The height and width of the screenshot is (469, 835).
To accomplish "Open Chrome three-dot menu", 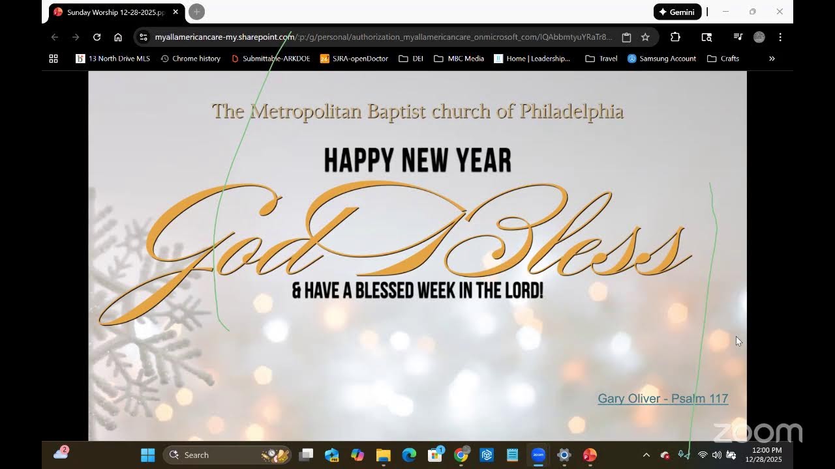I will 780,37.
